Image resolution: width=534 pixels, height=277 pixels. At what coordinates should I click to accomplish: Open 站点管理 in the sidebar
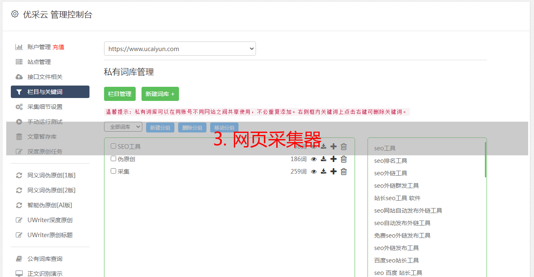tap(39, 62)
